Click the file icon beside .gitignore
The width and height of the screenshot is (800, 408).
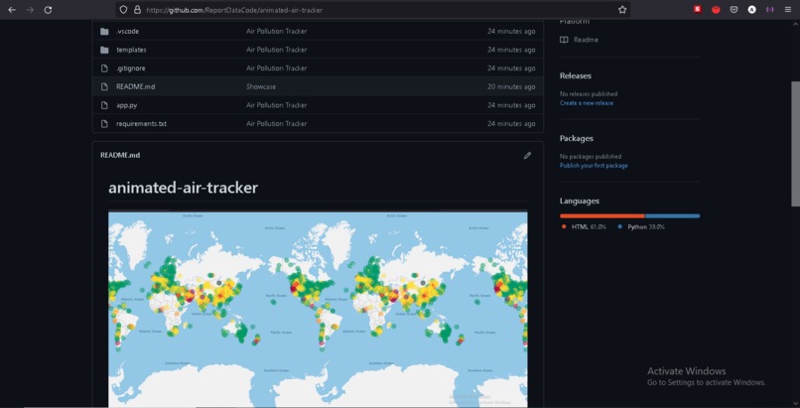(104, 68)
